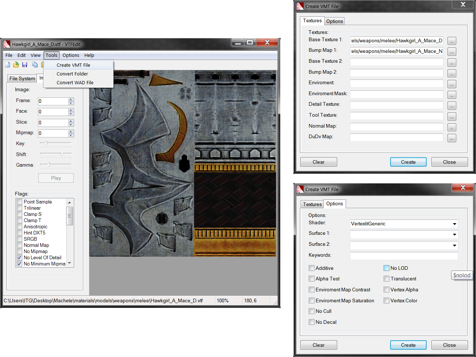
Task: Browse for Tool Texture file
Action: click(x=452, y=117)
